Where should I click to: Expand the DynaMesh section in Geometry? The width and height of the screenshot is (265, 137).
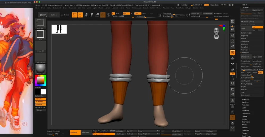pyautogui.click(x=245, y=47)
